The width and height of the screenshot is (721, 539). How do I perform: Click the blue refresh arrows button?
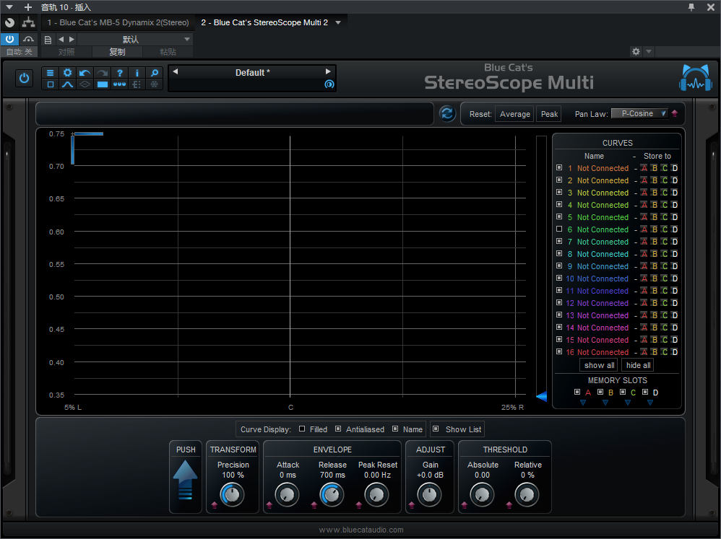447,113
